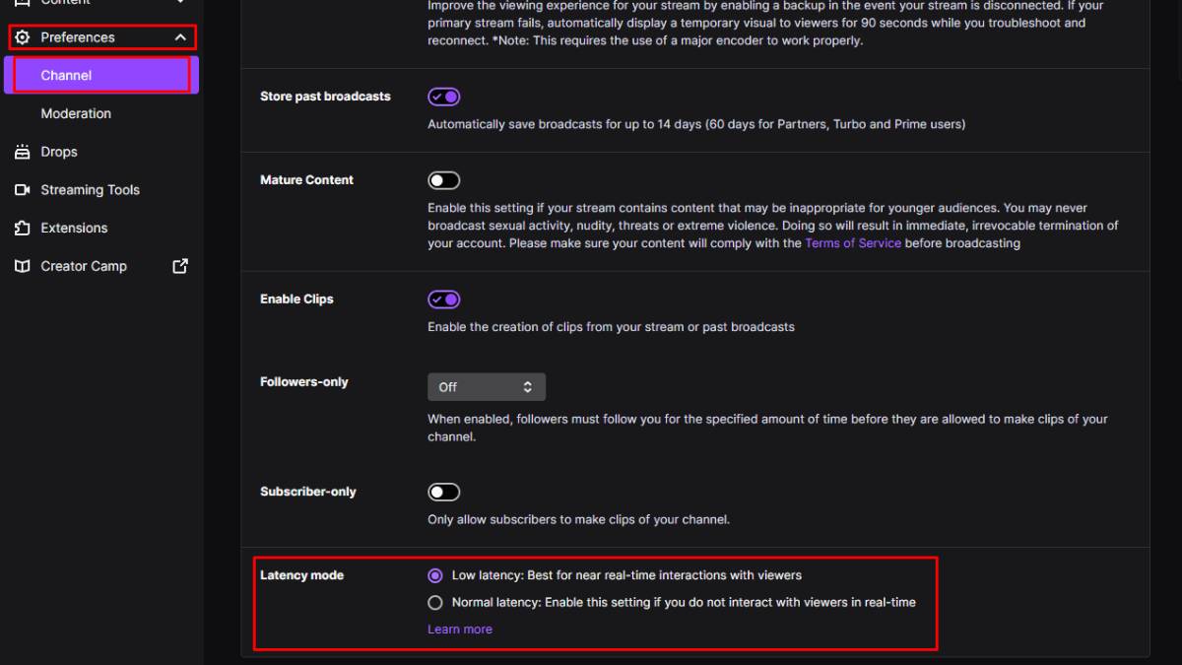Open the Followers-only dropdown
The image size is (1182, 665).
[486, 386]
